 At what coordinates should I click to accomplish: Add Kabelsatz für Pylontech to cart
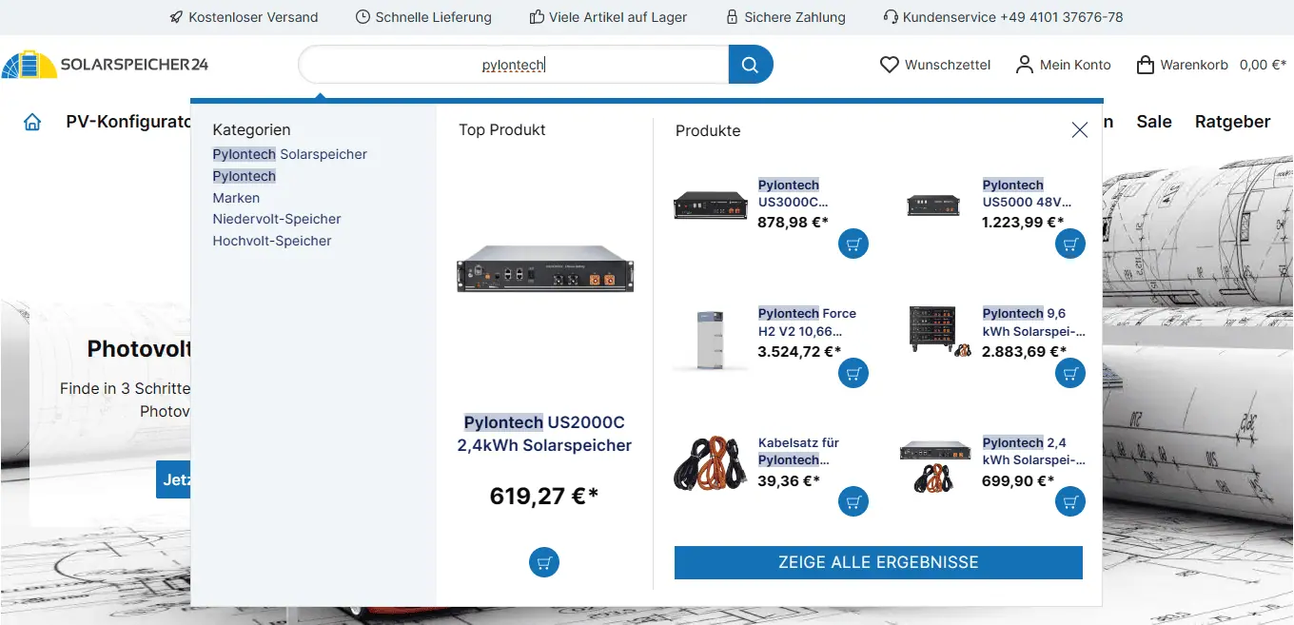point(853,501)
